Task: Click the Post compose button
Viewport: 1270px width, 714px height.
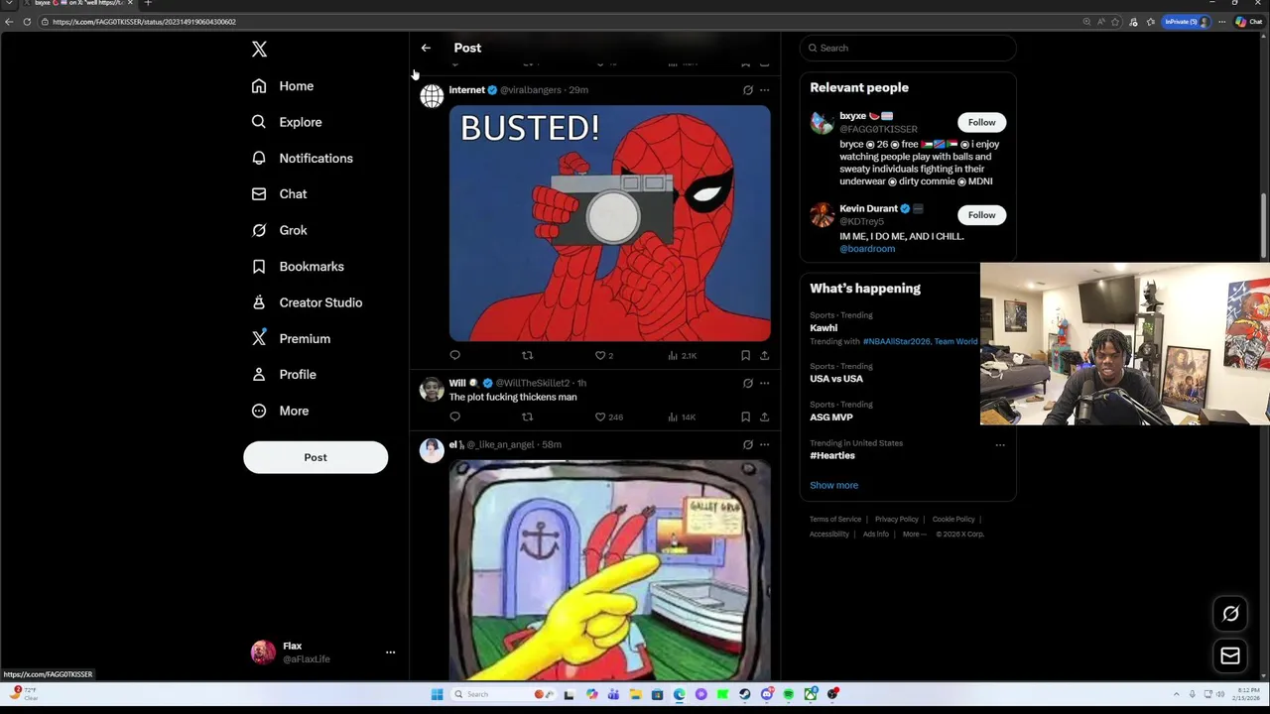Action: (316, 457)
